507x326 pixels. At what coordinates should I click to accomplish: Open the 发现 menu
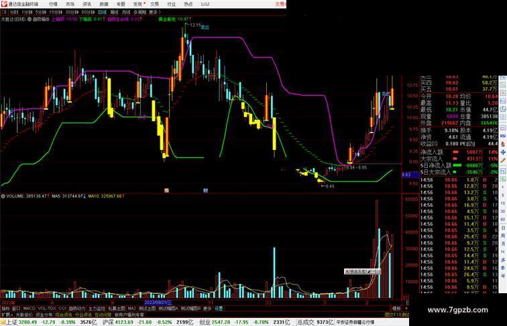click(x=137, y=4)
